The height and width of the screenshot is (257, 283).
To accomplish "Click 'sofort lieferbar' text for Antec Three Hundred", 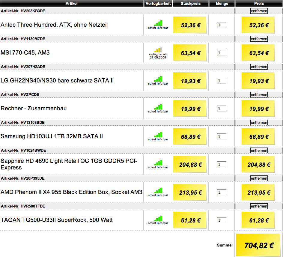I will coord(158,28).
